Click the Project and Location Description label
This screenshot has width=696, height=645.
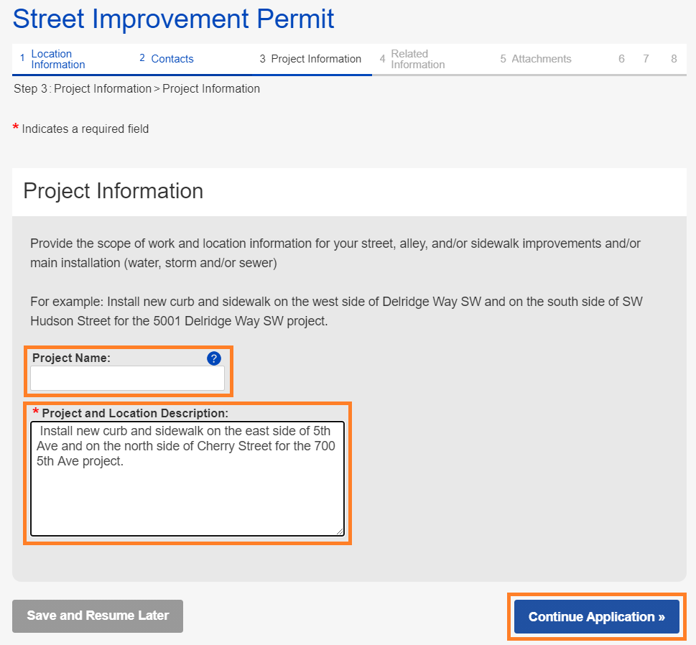135,413
